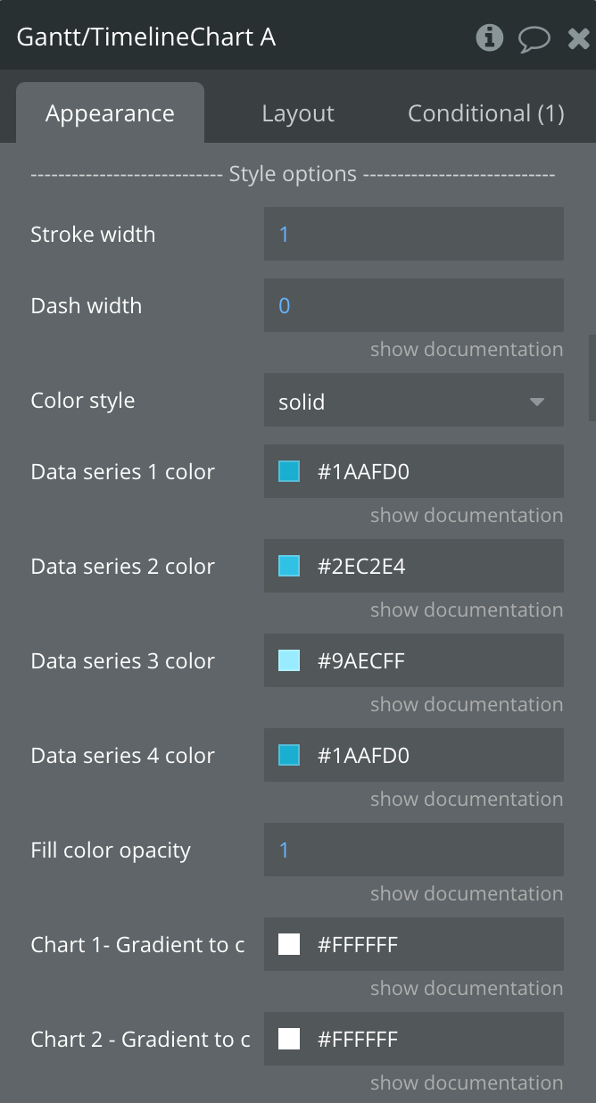Image resolution: width=596 pixels, height=1103 pixels.
Task: Select the Appearance tab
Action: point(110,113)
